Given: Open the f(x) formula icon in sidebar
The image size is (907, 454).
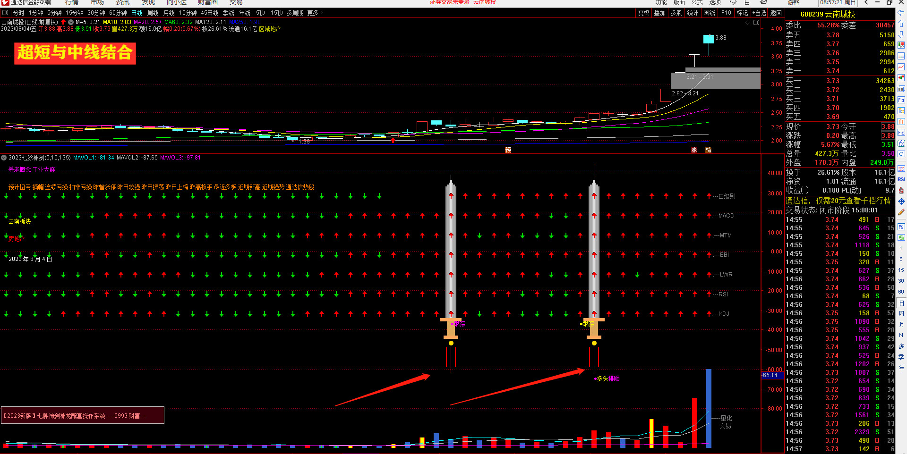Looking at the screenshot, I should [901, 143].
